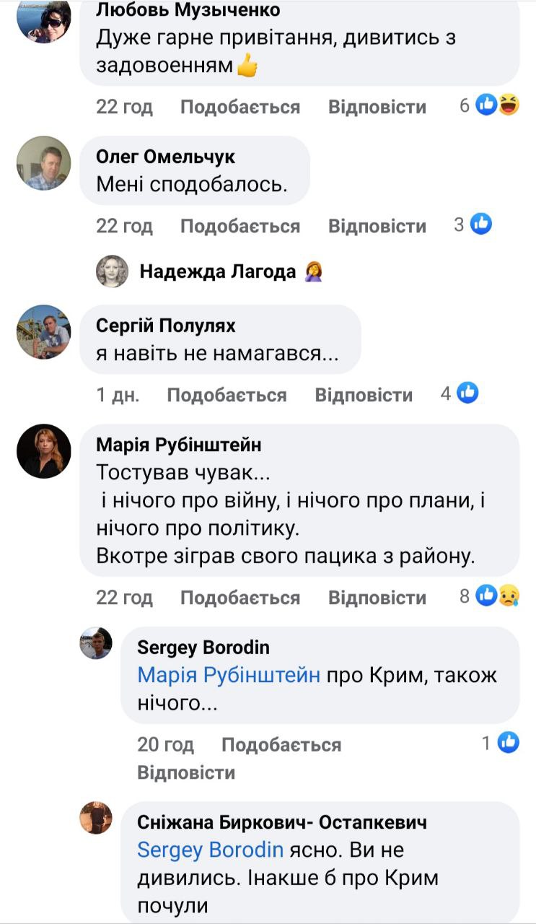Like Sergey Borodin's reply via Подобається
This screenshot has width=536, height=924.
coord(281,744)
